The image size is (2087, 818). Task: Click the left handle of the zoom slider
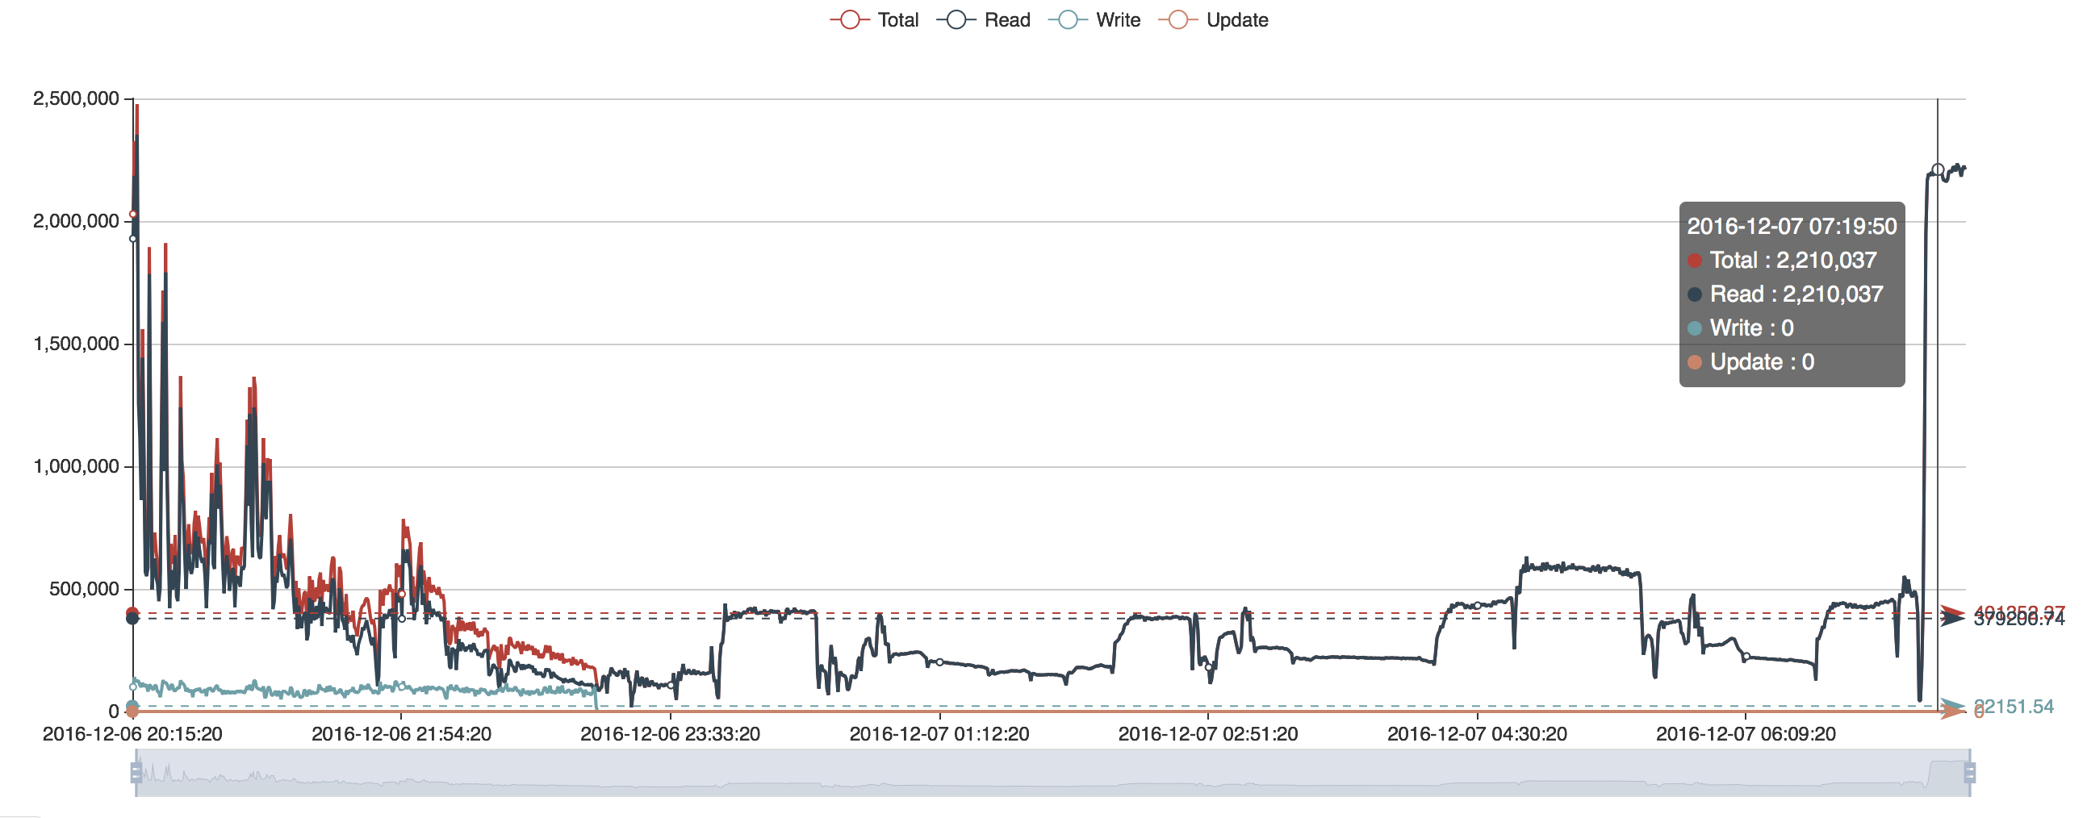point(136,773)
